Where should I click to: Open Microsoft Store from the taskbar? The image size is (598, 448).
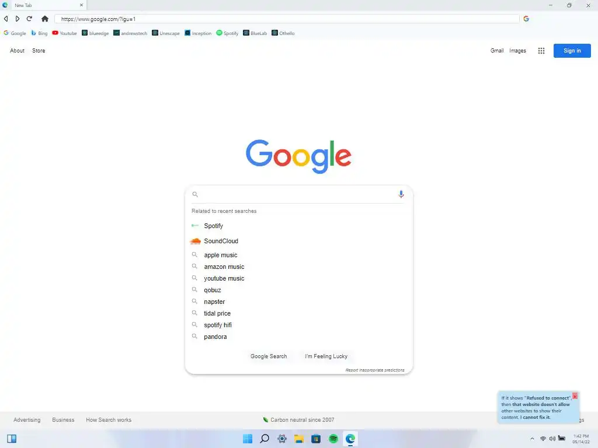316,439
